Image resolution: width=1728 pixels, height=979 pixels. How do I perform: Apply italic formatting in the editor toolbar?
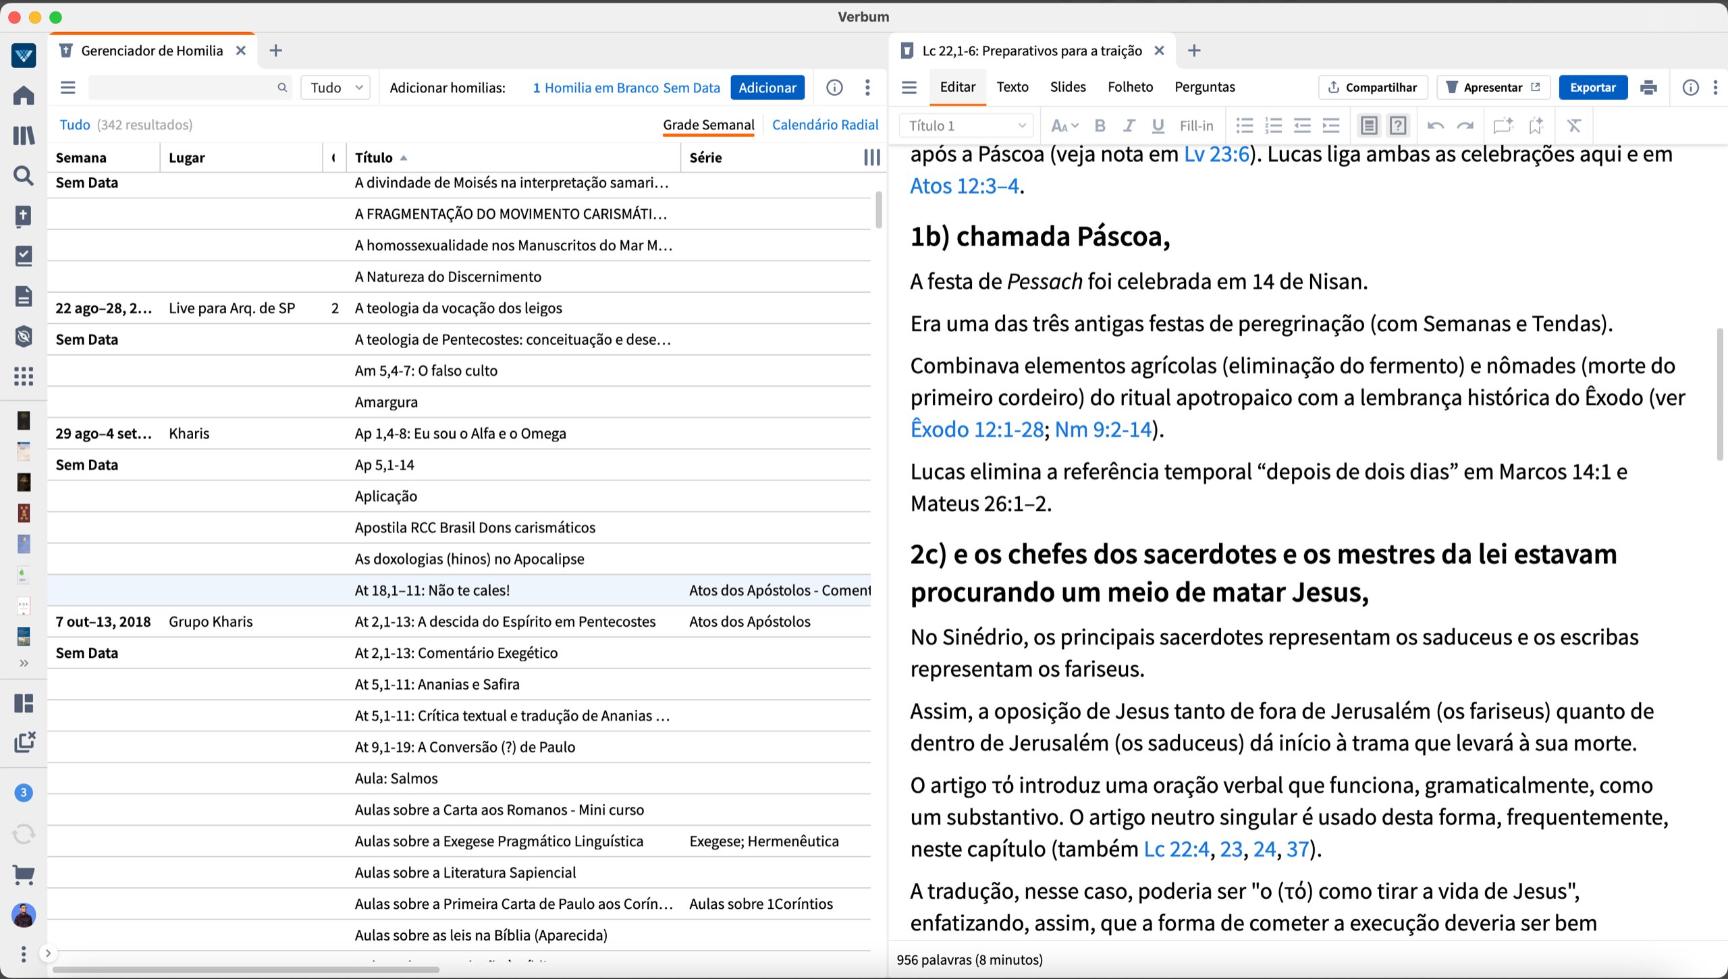(1129, 125)
